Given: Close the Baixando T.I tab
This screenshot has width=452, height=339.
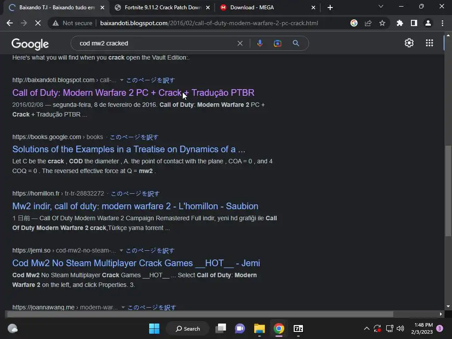Looking at the screenshot, I should click(x=102, y=8).
